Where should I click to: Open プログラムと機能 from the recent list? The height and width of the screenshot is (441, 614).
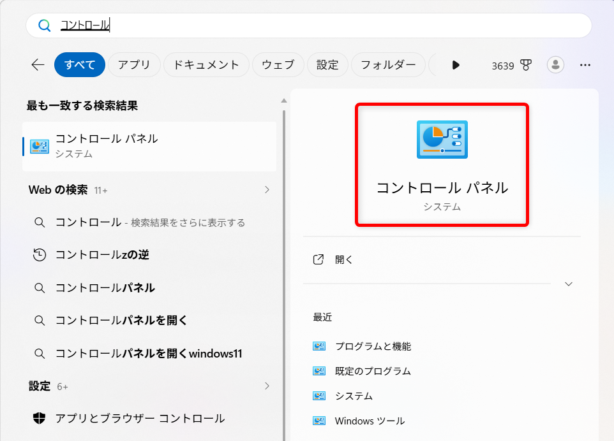coord(374,346)
